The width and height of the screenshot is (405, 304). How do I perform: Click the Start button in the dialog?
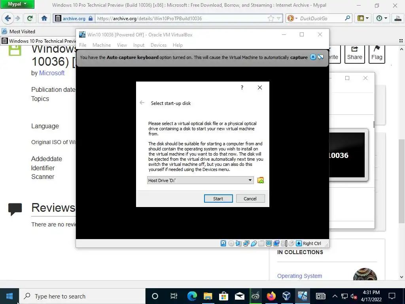pyautogui.click(x=218, y=199)
